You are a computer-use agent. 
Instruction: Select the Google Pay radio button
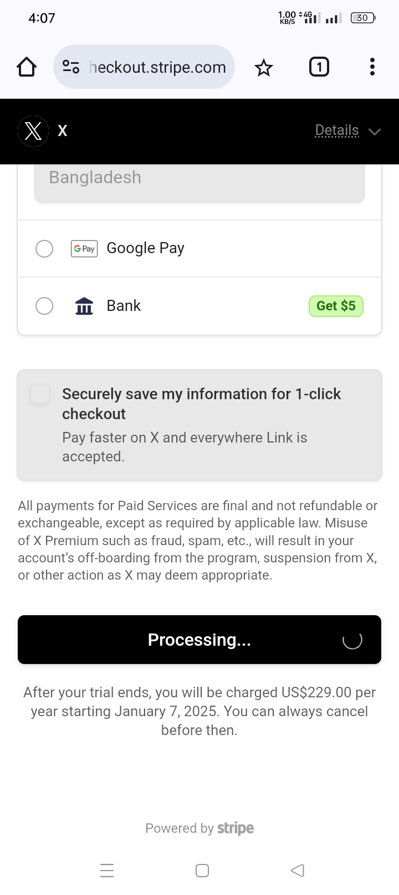pyautogui.click(x=44, y=249)
